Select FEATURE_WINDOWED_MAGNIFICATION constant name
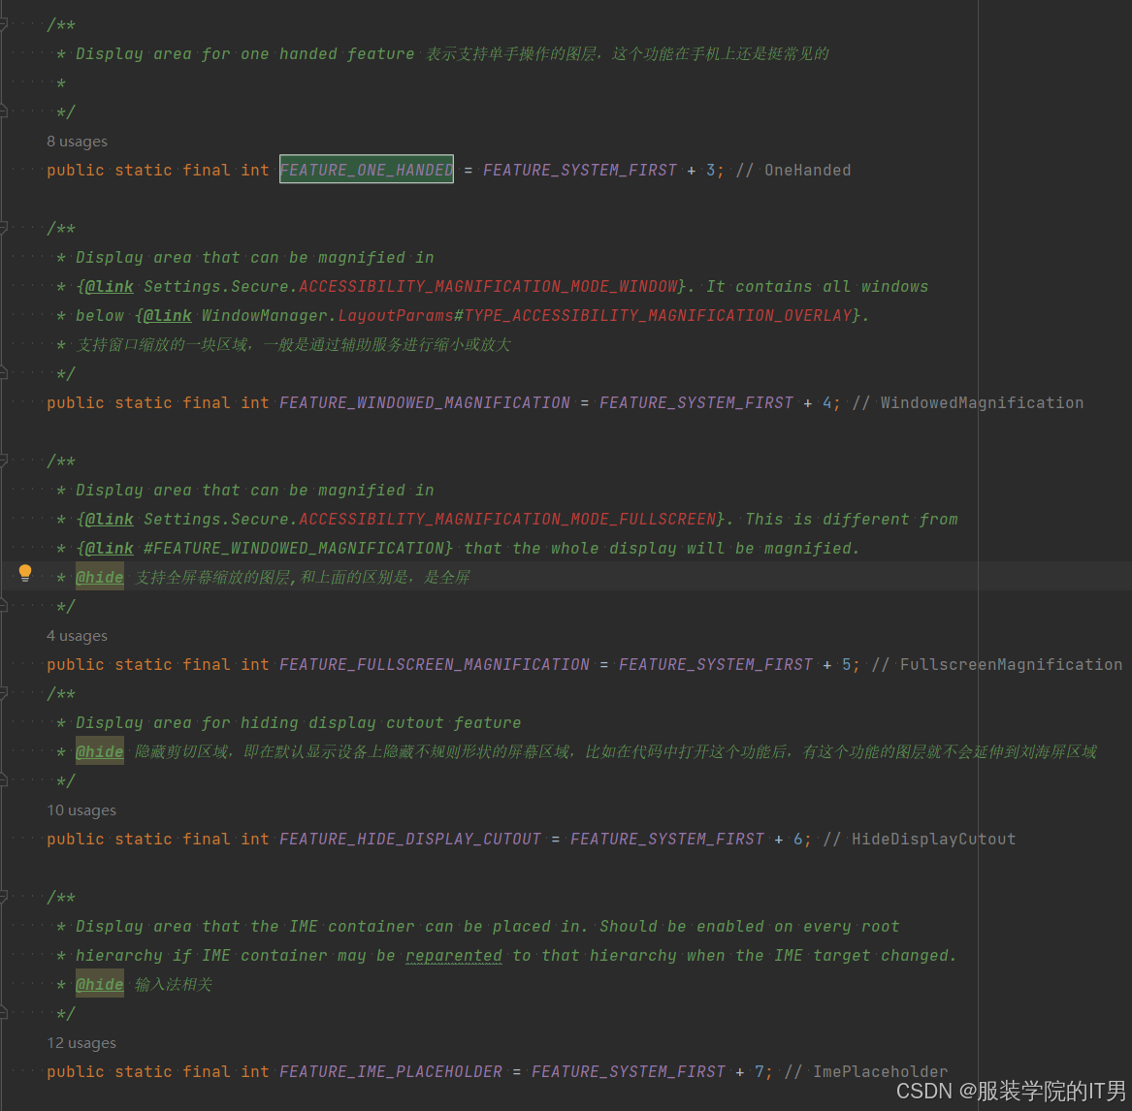The width and height of the screenshot is (1132, 1111). 425,402
